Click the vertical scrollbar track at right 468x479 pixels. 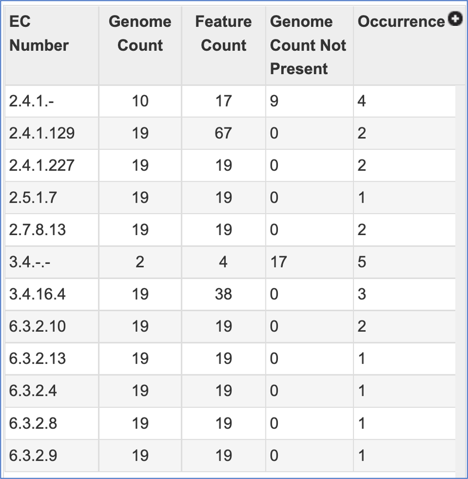tap(461, 279)
